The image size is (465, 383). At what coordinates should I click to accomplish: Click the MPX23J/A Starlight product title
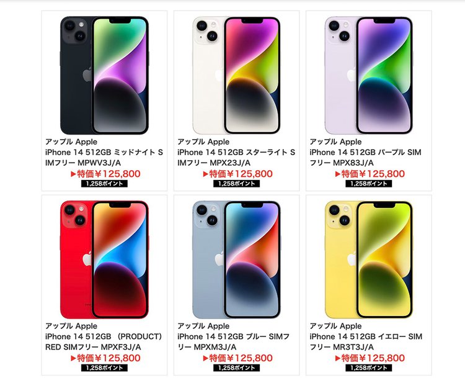click(x=236, y=157)
